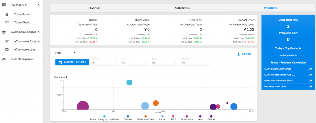Image resolution: width=316 pixels, height=123 pixels.
Task: Click Giotto Man Motorcycle Shoul... row
Action: point(288,80)
